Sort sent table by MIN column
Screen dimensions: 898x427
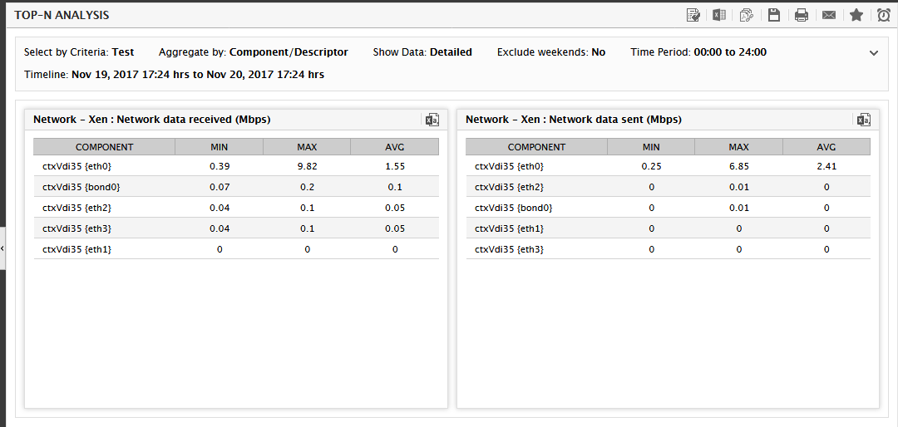(x=651, y=147)
